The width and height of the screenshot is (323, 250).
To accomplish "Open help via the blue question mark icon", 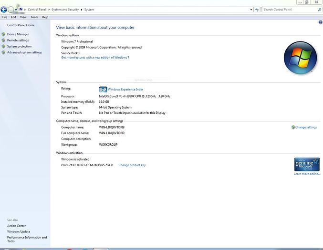I will [x=320, y=22].
